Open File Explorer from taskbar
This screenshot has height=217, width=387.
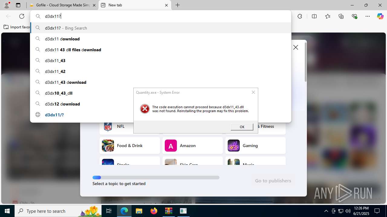coord(139,211)
